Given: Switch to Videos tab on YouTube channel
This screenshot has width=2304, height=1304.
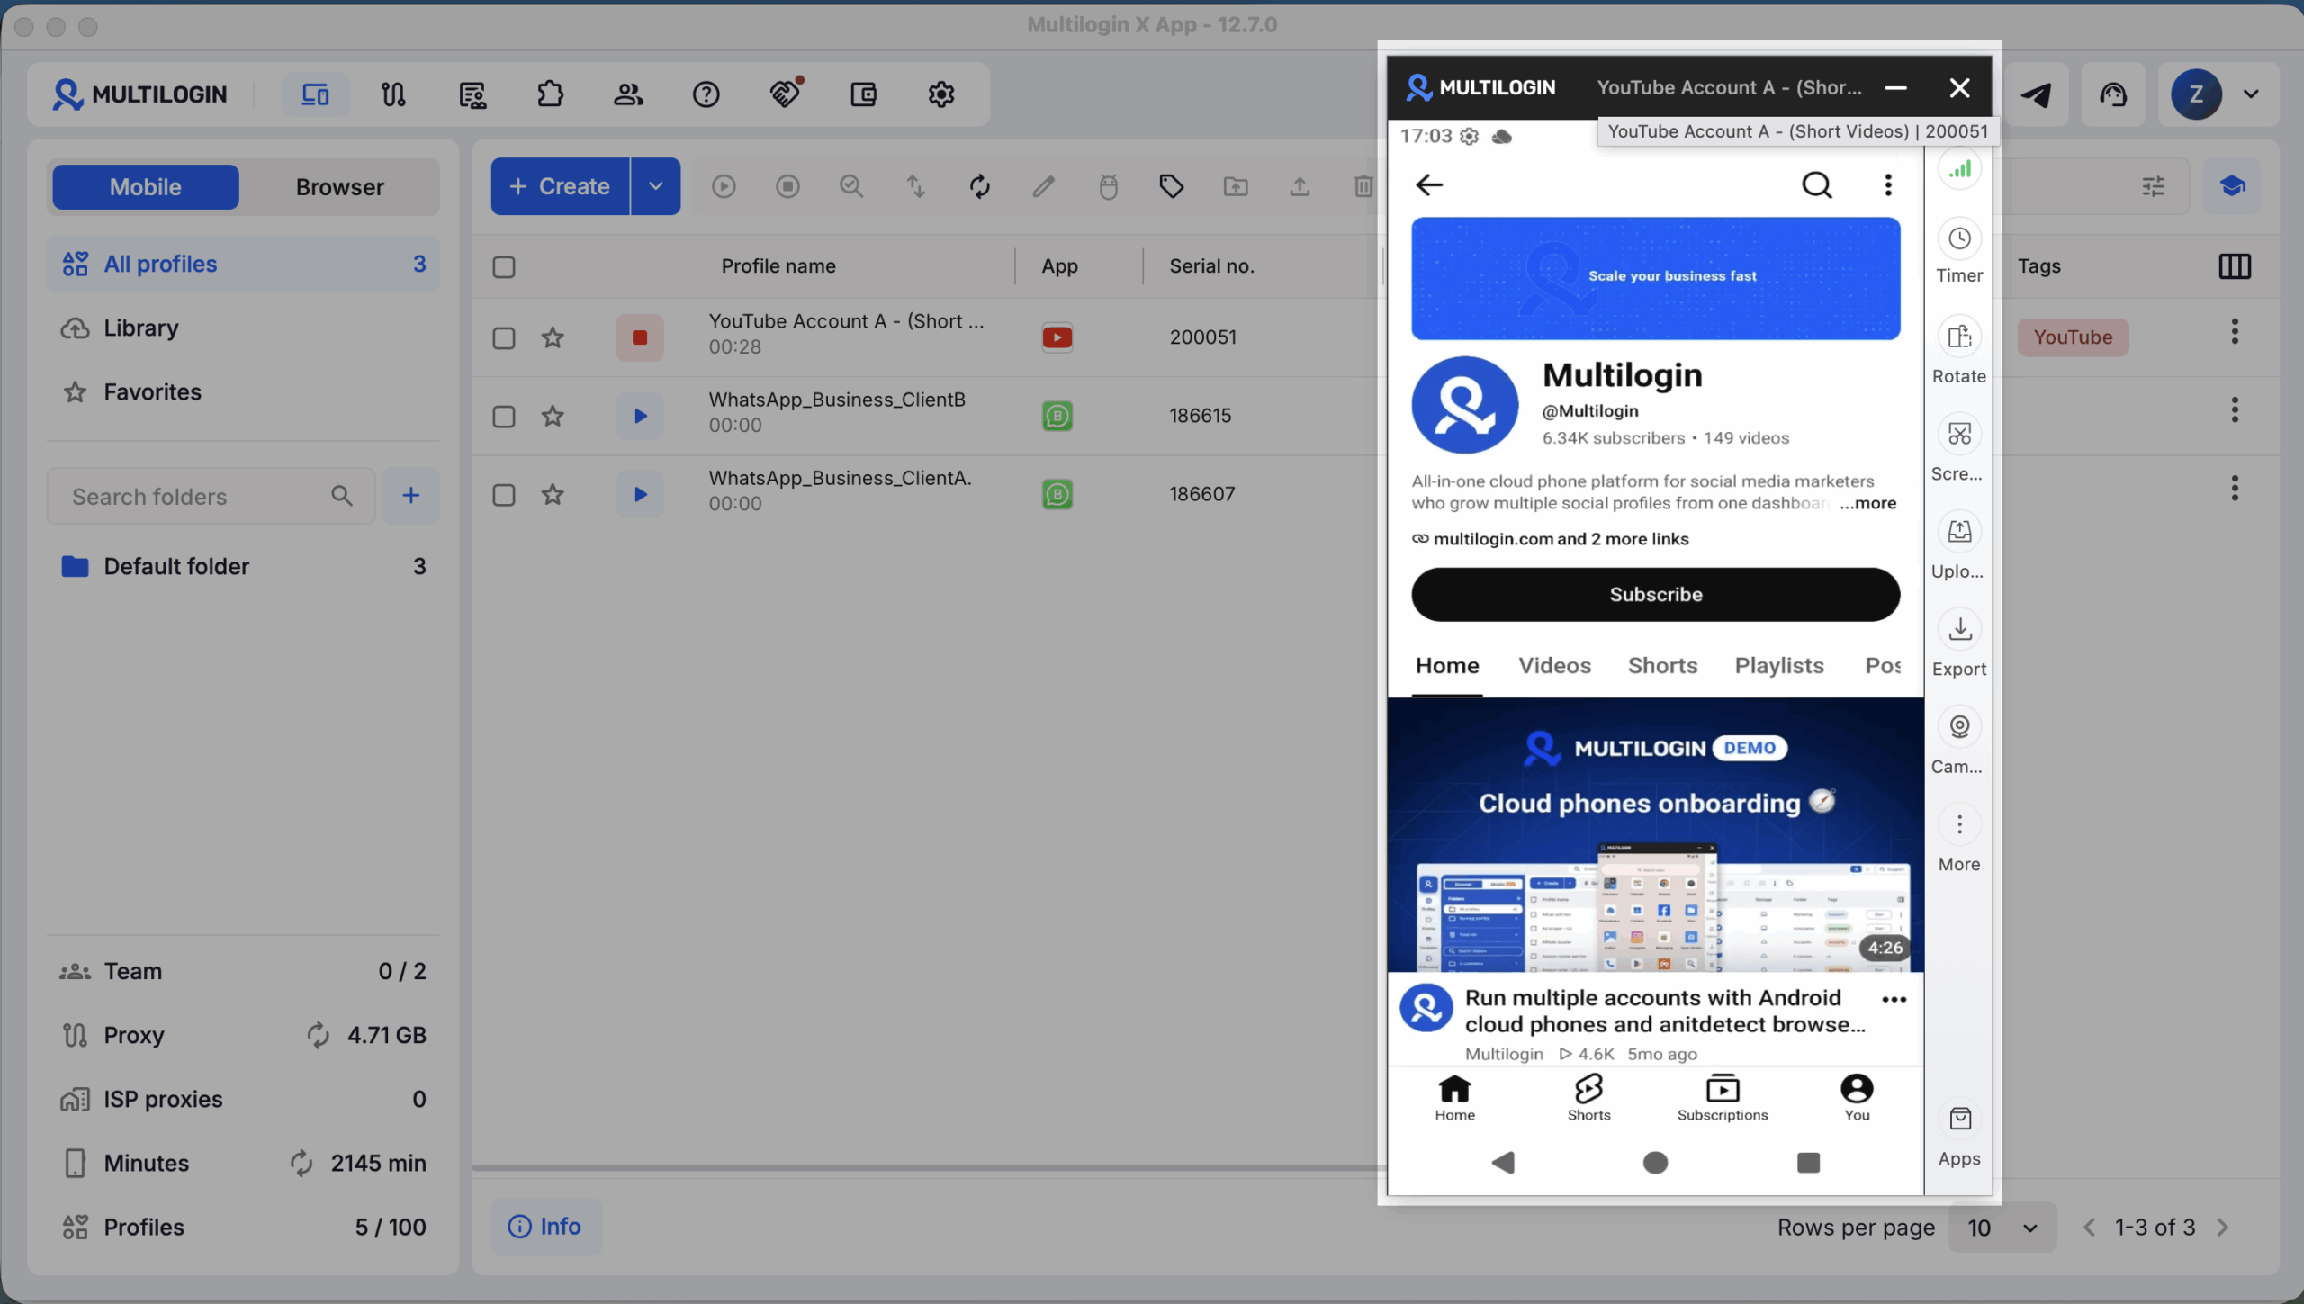Looking at the screenshot, I should pyautogui.click(x=1554, y=666).
